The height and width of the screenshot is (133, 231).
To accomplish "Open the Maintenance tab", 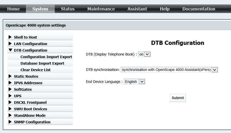I will (101, 9).
